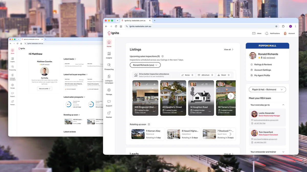307x172 pixels.
Task: Open the Account avatar menu
Action: click(289, 33)
